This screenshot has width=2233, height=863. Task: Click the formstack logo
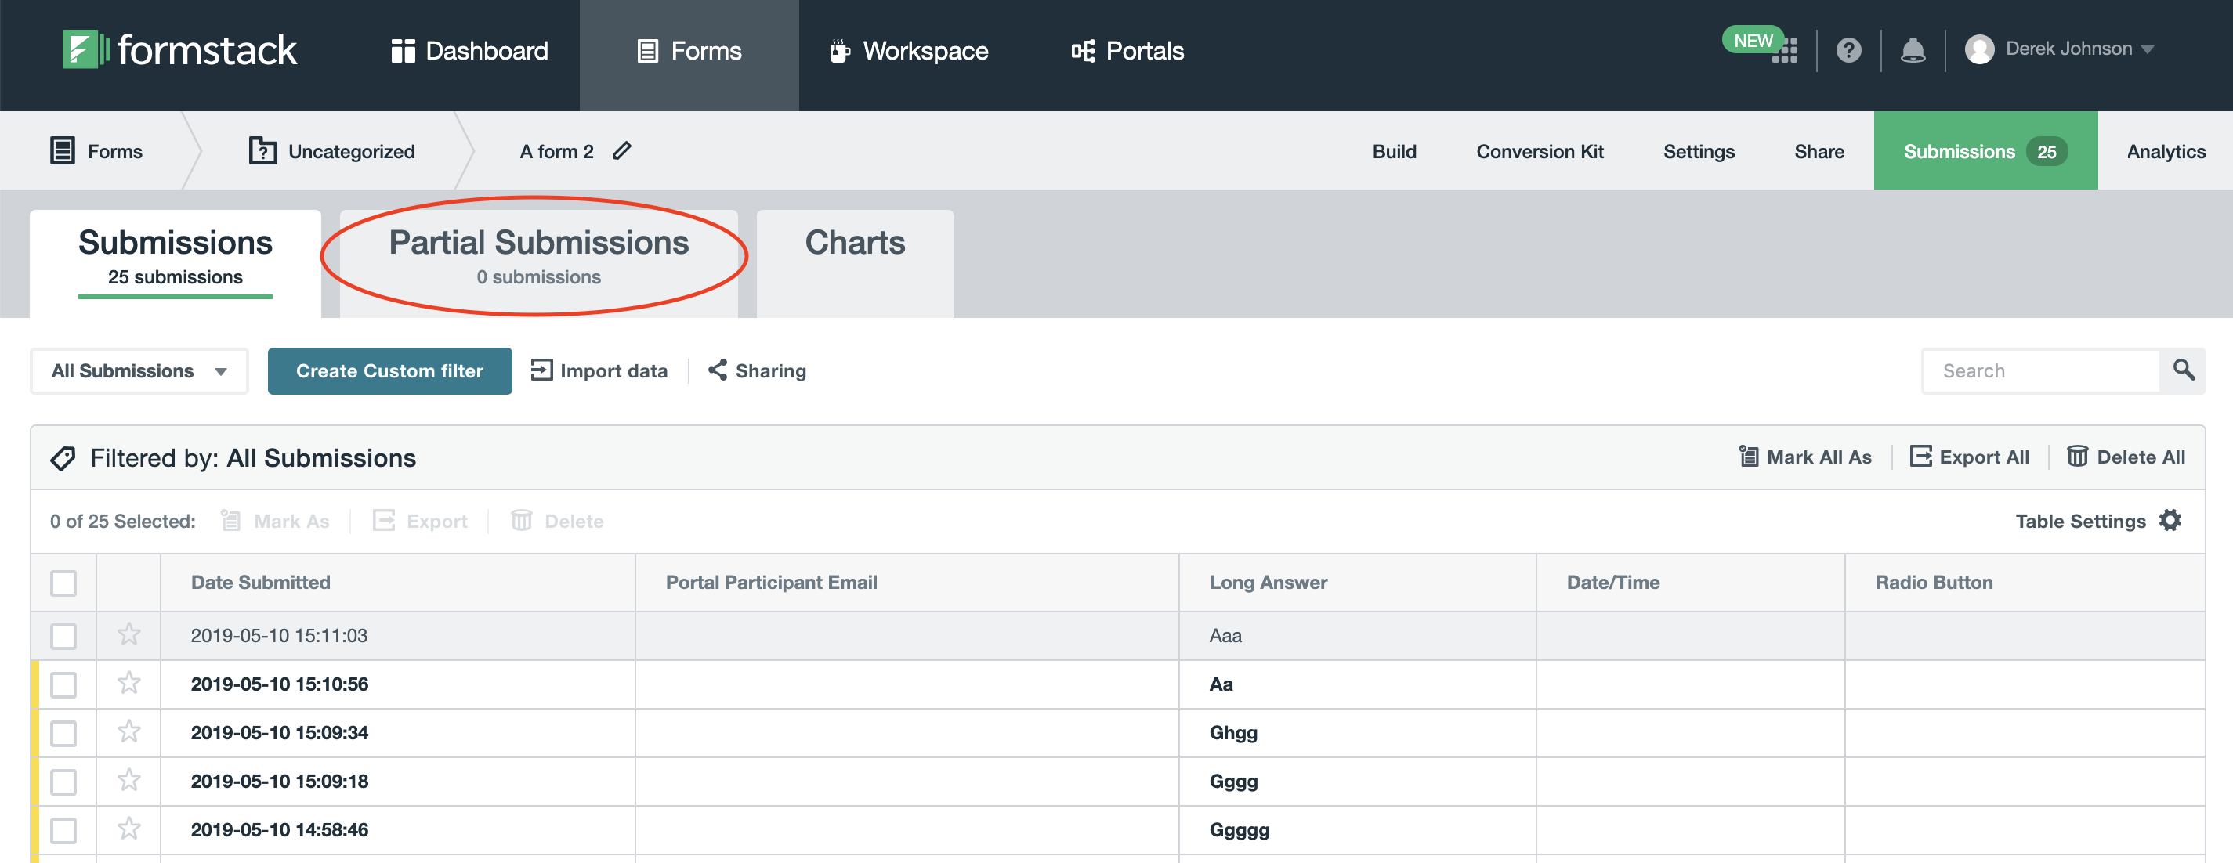(179, 50)
